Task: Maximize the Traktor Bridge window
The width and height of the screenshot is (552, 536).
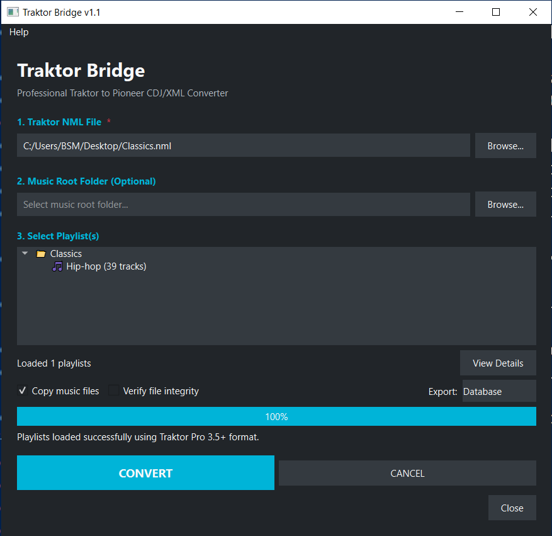Action: [496, 12]
